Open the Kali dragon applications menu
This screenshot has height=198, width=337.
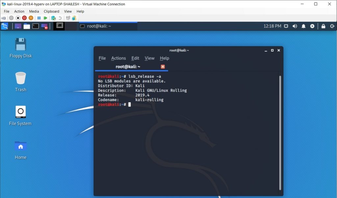point(4,26)
